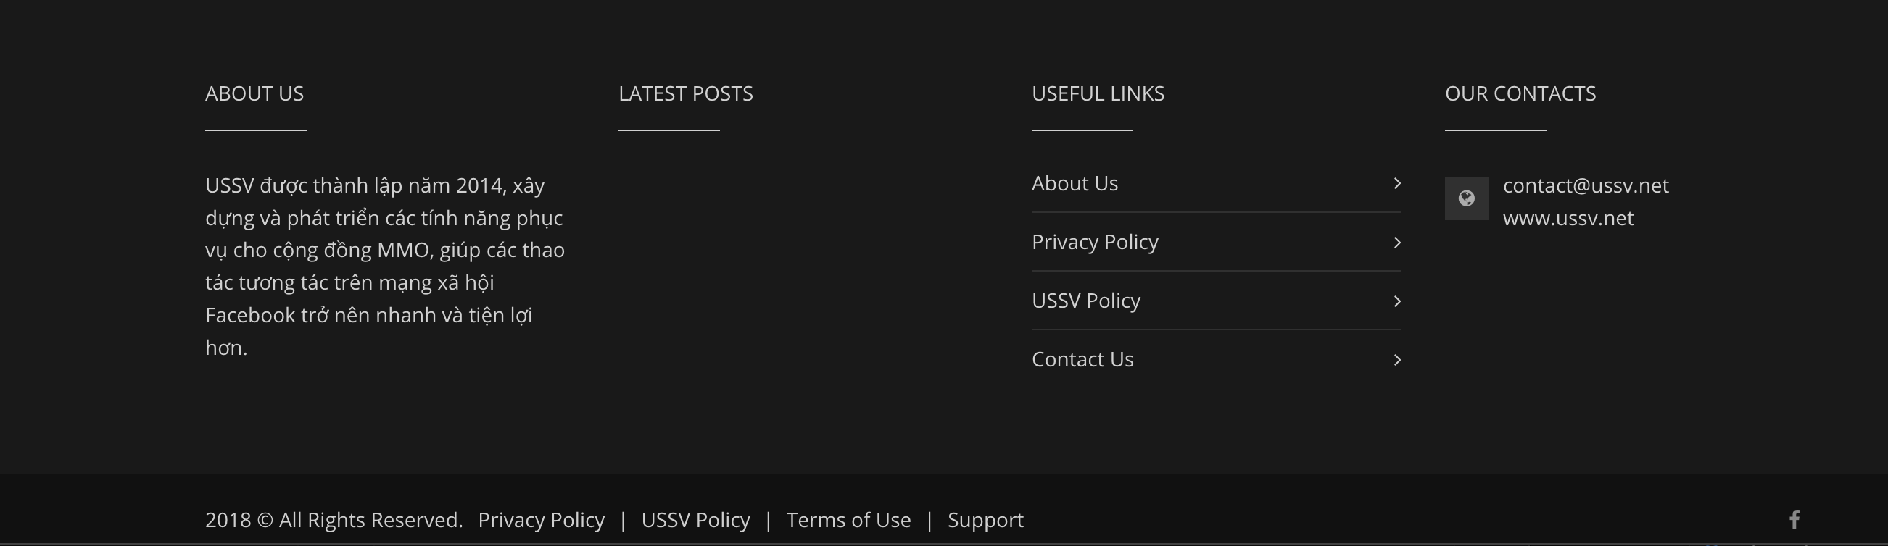Click the LATEST POSTS footer heading
The image size is (1888, 546).
point(685,93)
